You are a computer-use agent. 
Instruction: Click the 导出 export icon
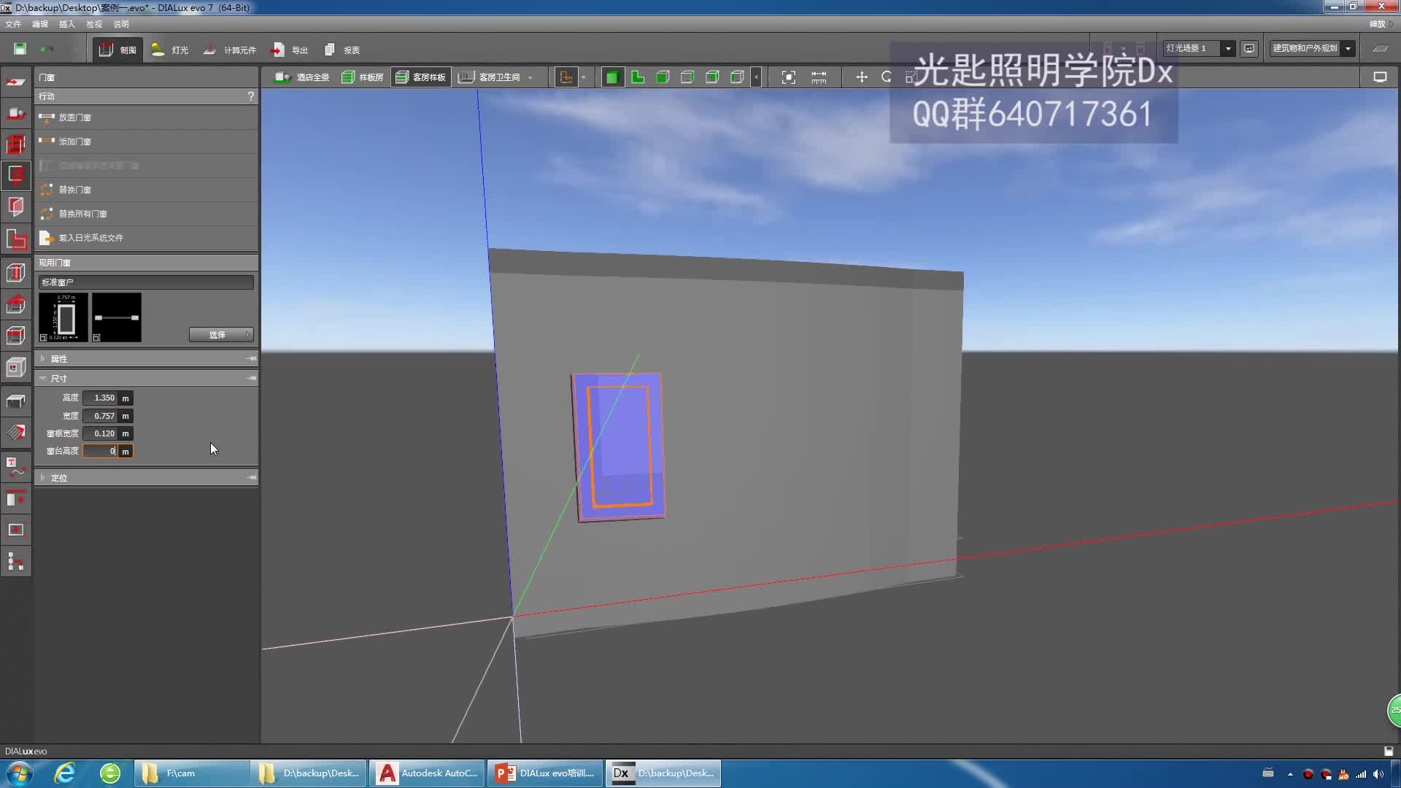click(290, 50)
